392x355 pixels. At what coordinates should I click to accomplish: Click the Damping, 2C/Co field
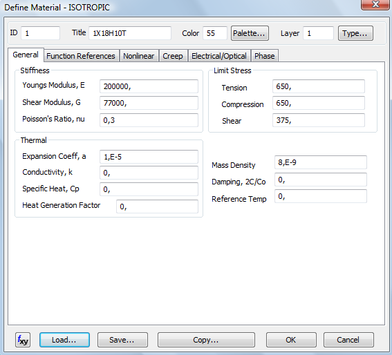coord(321,180)
